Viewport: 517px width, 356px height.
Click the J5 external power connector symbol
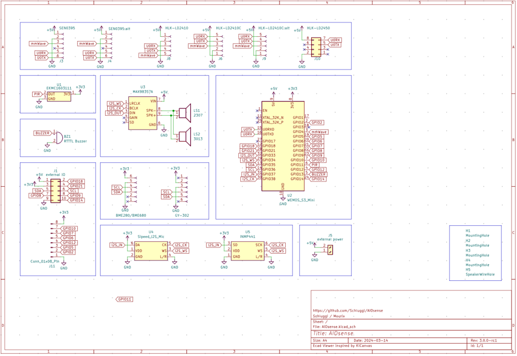[x=330, y=250]
